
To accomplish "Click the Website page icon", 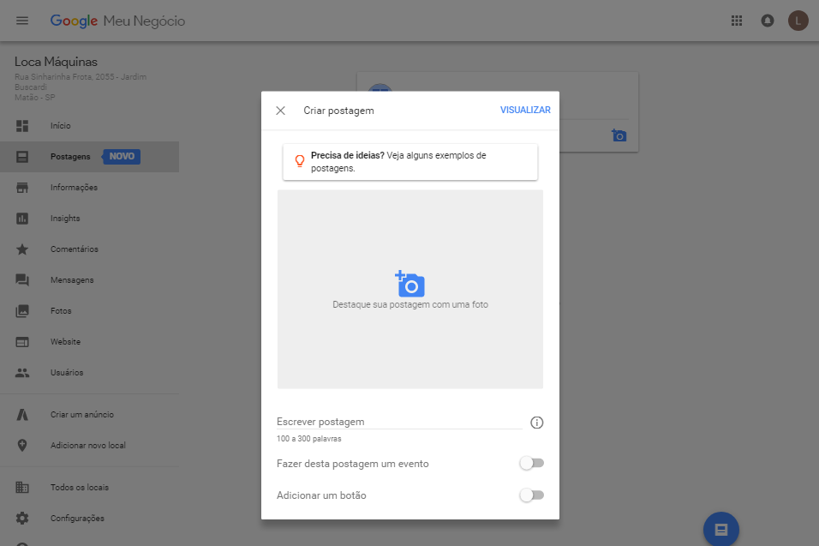I will coord(22,342).
